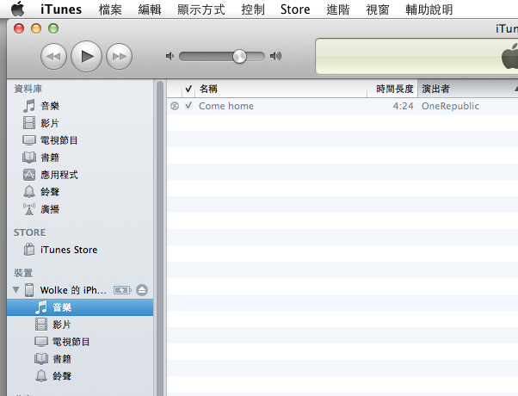Open the 進階 menu

[x=337, y=9]
